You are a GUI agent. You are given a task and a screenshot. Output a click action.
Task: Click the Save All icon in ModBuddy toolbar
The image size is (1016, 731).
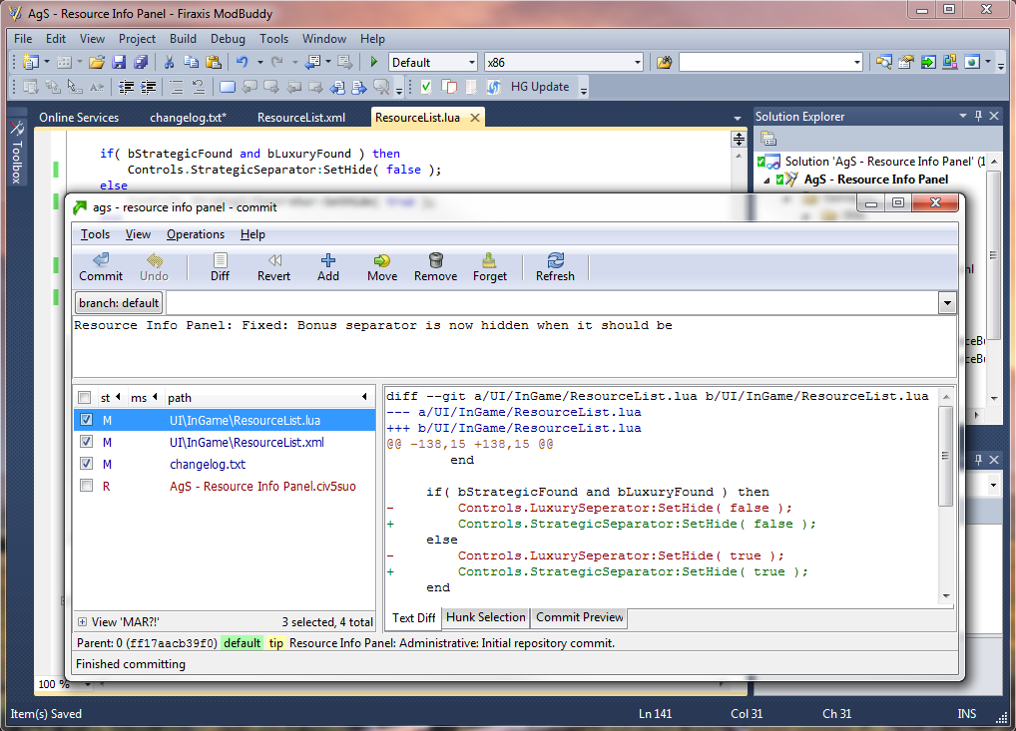pos(141,62)
